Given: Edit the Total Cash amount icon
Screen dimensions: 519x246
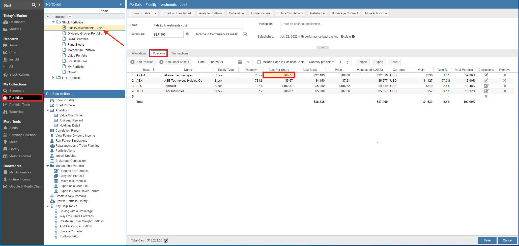Looking at the screenshot, I should click(166, 240).
